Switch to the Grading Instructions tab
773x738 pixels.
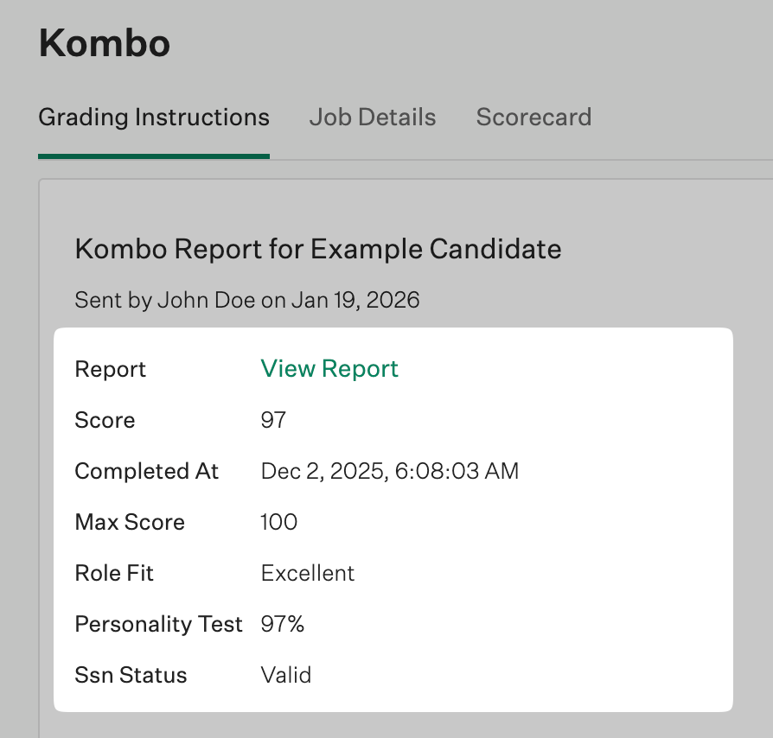[154, 118]
